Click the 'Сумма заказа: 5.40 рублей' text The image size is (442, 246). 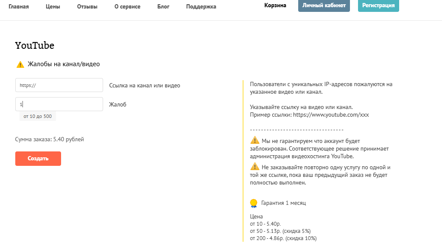click(x=49, y=139)
